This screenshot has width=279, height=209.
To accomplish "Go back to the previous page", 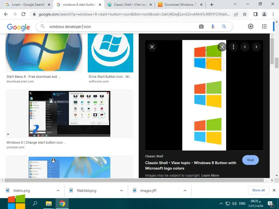I will (x=6, y=14).
